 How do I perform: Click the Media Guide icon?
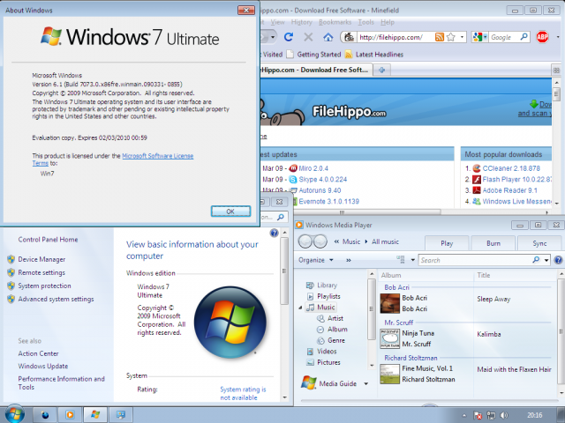point(309,382)
